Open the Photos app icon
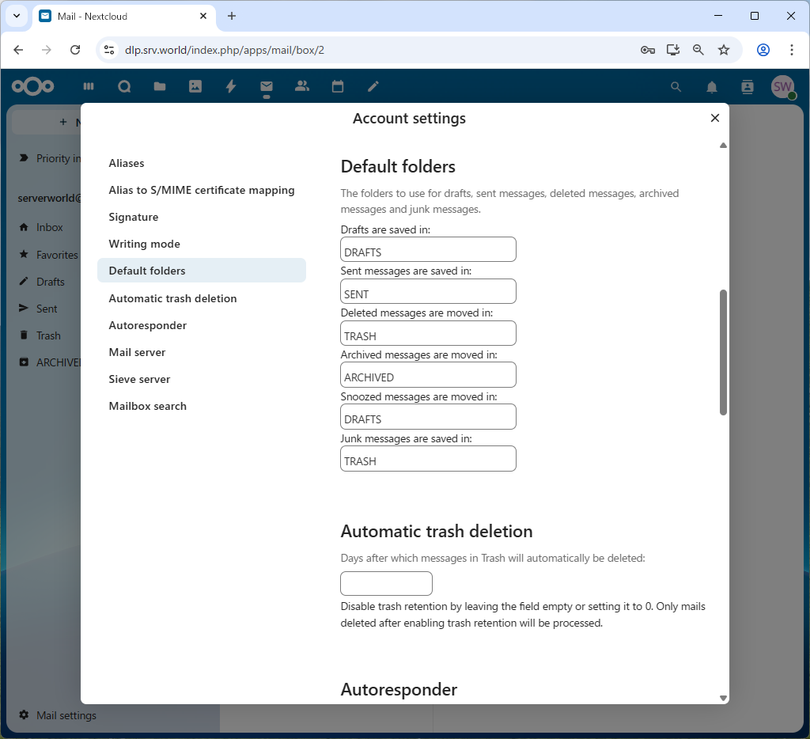 (195, 86)
